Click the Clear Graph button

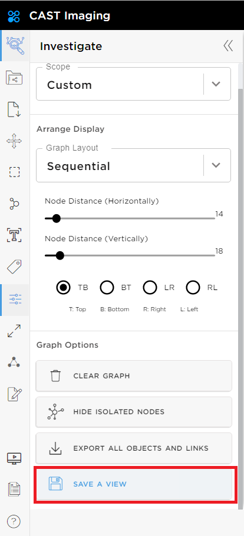pyautogui.click(x=134, y=376)
